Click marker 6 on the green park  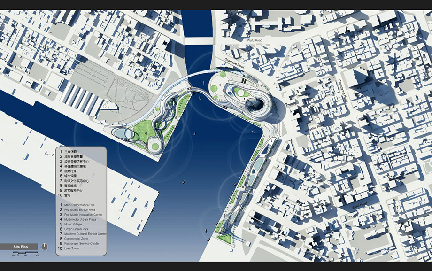coord(146,133)
